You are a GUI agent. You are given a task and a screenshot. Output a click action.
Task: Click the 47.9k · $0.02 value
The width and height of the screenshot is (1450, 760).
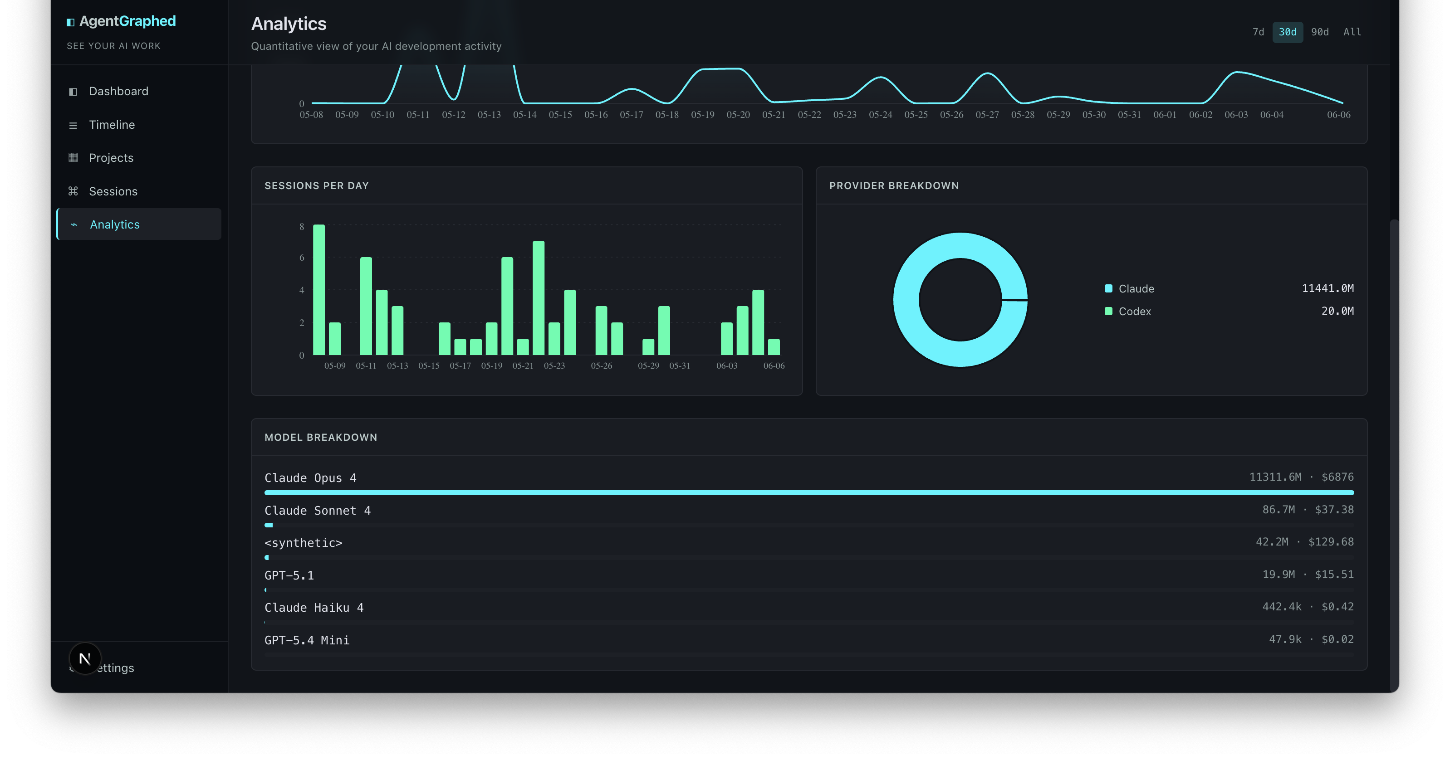click(1311, 639)
